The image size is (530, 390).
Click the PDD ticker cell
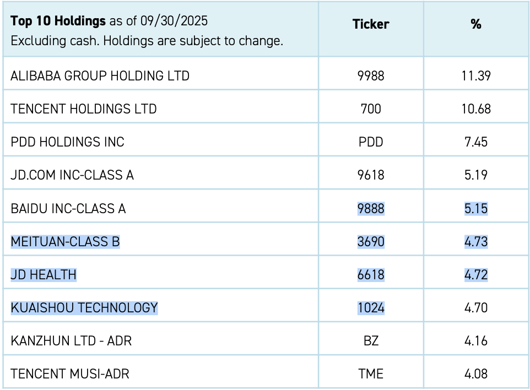point(371,142)
